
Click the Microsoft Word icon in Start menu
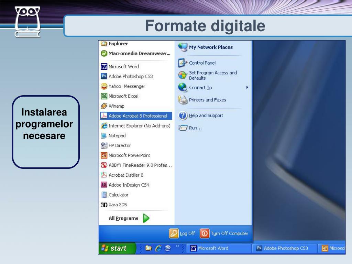104,66
